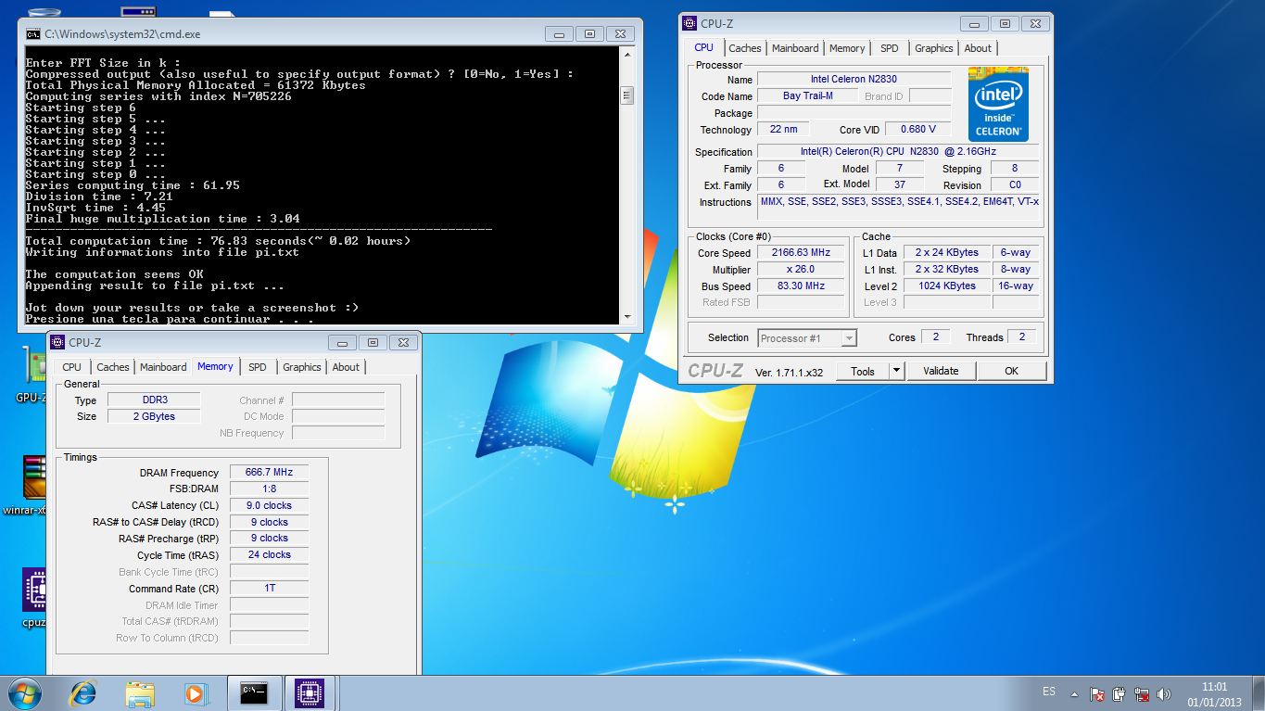Click the Bus Speed value 83.30 MHz
This screenshot has height=711, width=1265.
[x=800, y=286]
